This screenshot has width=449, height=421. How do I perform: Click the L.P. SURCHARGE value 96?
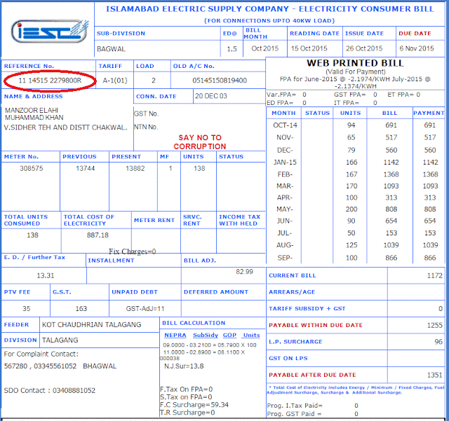coord(438,342)
